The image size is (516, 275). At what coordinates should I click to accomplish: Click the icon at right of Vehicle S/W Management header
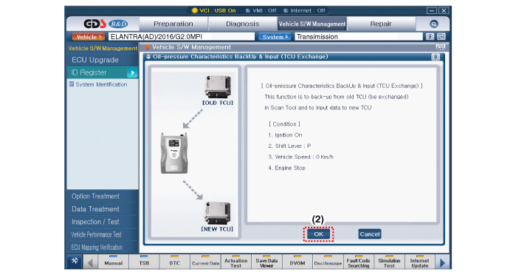pos(440,47)
